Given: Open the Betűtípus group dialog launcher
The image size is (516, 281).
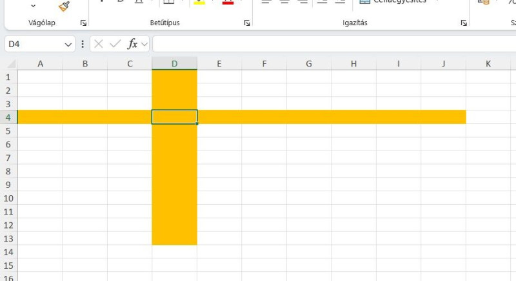Looking at the screenshot, I should click(x=247, y=23).
